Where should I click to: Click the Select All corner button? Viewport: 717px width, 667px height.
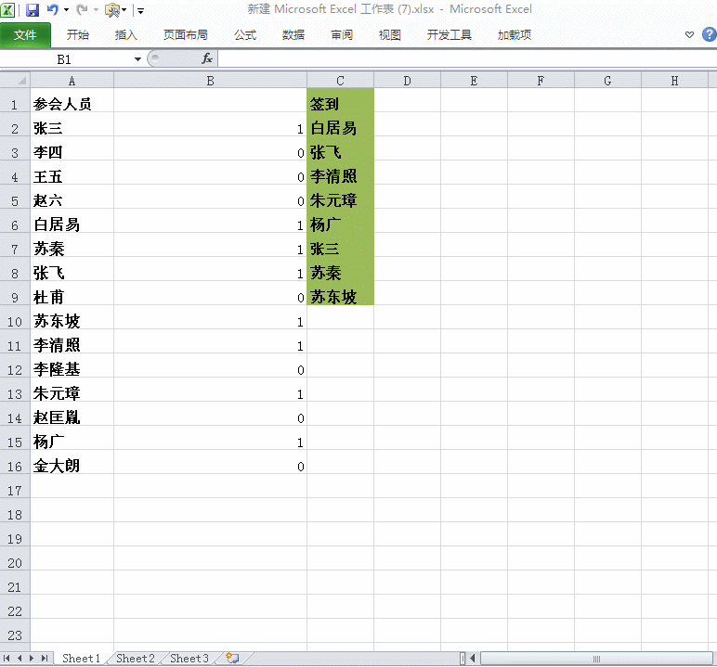pos(15,81)
